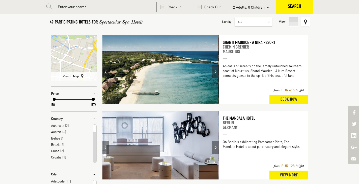Share by email envelope icon
359x184 pixels.
[x=354, y=159]
